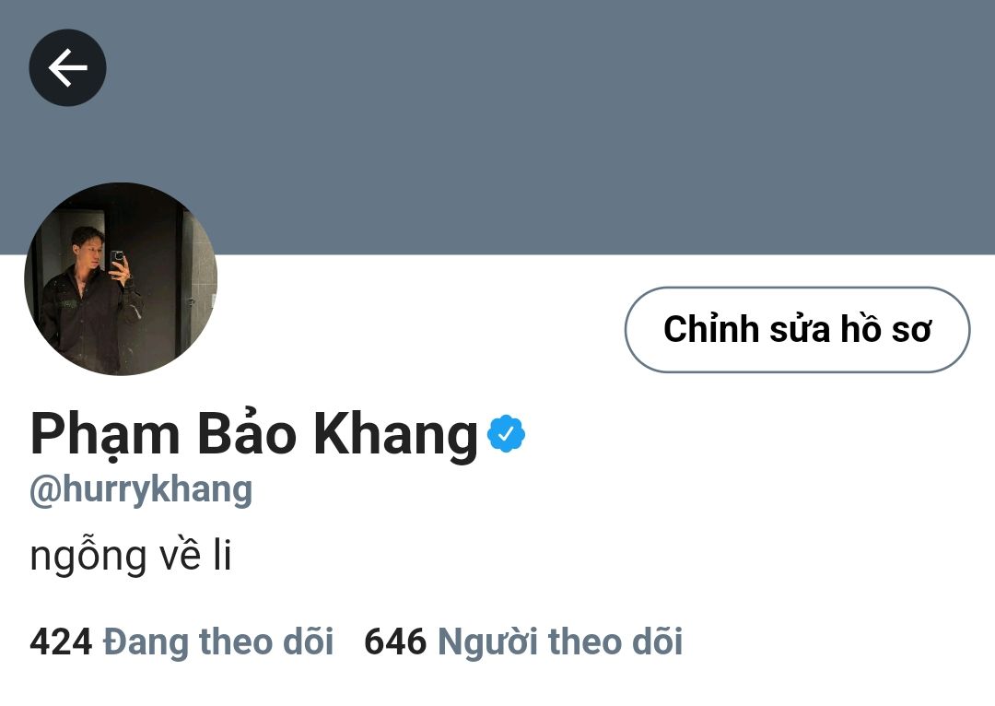Show accounts followed by Phạm Bảo Khang

click(181, 641)
